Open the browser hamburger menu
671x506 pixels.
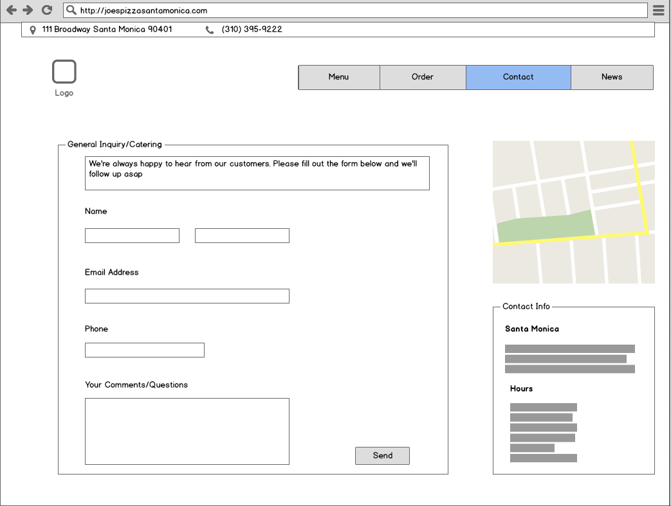coord(659,10)
